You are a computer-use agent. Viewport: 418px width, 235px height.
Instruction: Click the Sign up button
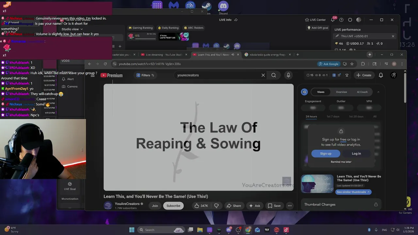click(x=326, y=153)
